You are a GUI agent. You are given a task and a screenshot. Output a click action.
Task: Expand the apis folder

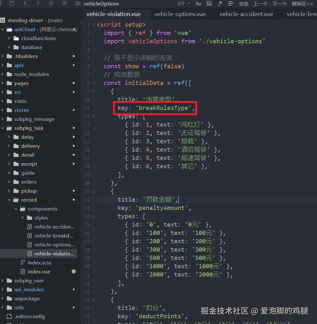pos(3,65)
